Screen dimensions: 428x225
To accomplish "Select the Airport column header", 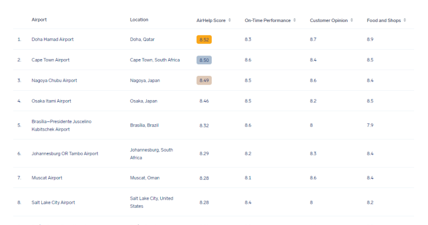I will coord(39,20).
